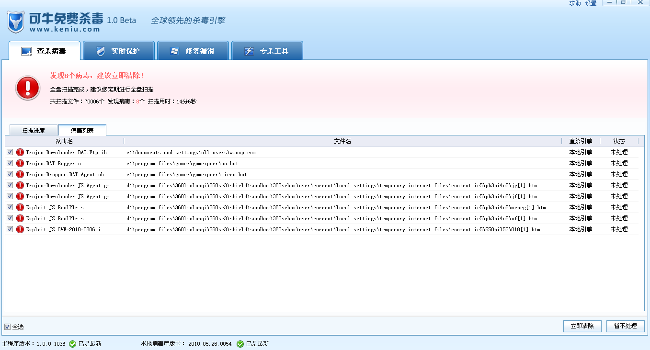Image resolution: width=650 pixels, height=350 pixels.
Task: Toggle checkbox for the of[1].htm row
Action: point(10,218)
